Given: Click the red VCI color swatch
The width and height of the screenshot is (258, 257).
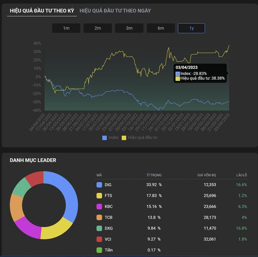Looking at the screenshot, I should pyautogui.click(x=100, y=239).
